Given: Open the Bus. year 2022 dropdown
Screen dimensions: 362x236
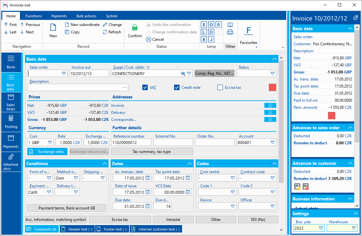Looking at the screenshot, I should click(x=321, y=228).
